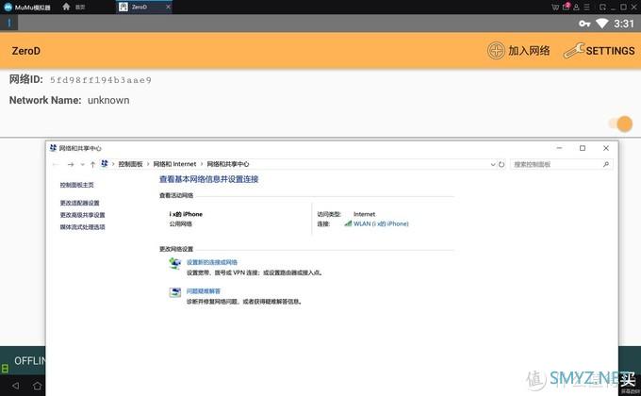Viewport: 641px width, 396px height.
Task: Switch to the 首页 home tab
Action: (80, 7)
